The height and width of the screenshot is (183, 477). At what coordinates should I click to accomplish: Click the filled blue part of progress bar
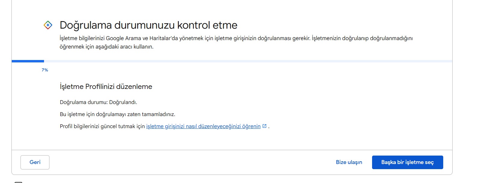point(28,61)
